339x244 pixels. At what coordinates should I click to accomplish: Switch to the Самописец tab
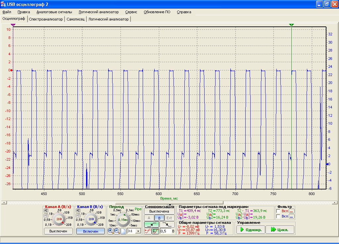[x=75, y=19]
